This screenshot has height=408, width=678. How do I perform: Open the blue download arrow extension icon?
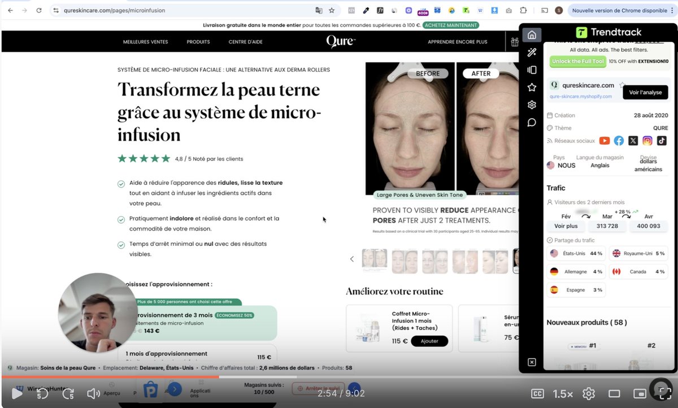click(494, 10)
